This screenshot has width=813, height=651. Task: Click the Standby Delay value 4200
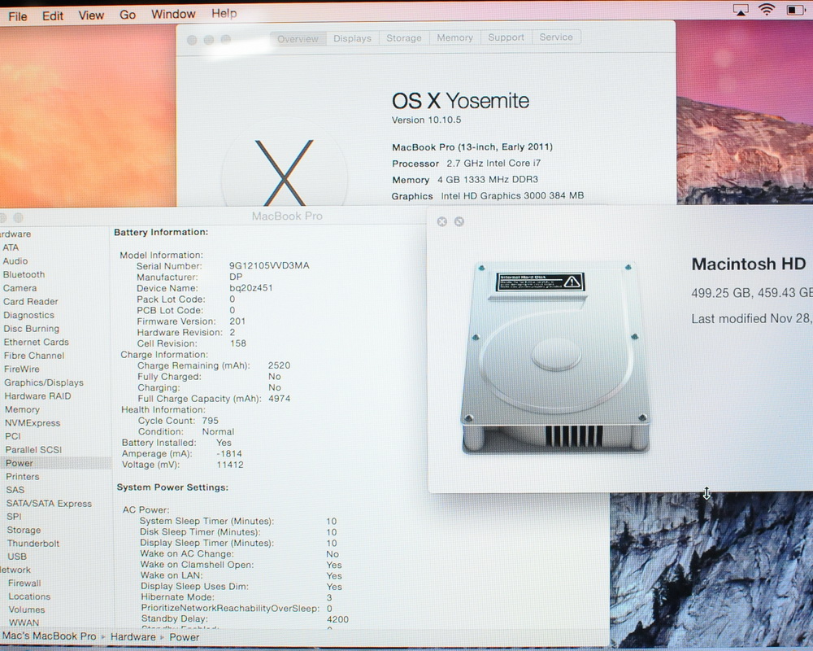pos(337,619)
